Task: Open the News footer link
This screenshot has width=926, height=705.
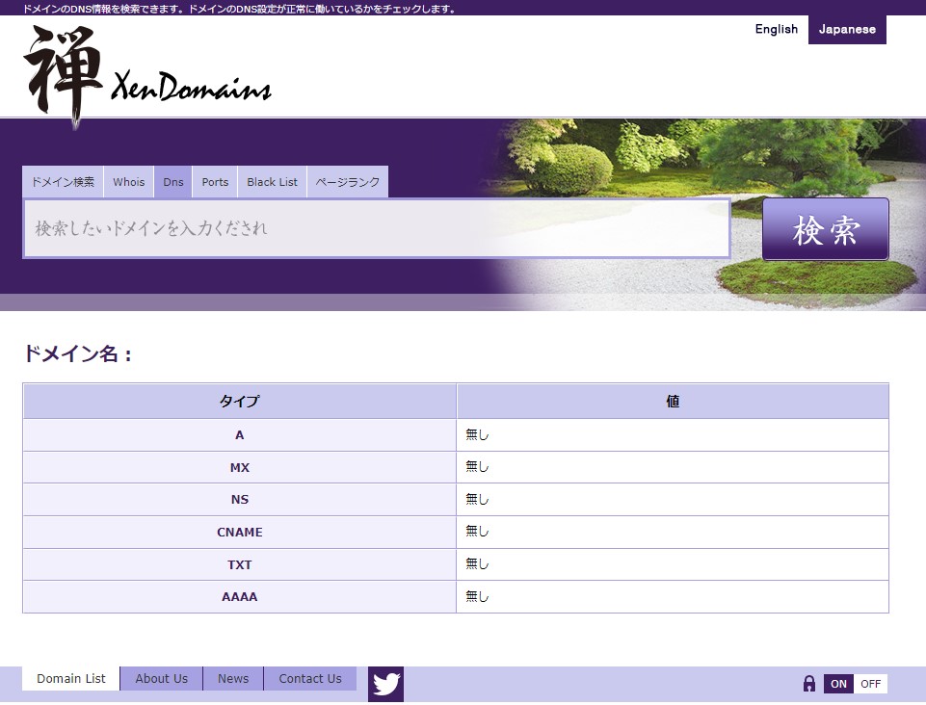Action: pyautogui.click(x=233, y=678)
